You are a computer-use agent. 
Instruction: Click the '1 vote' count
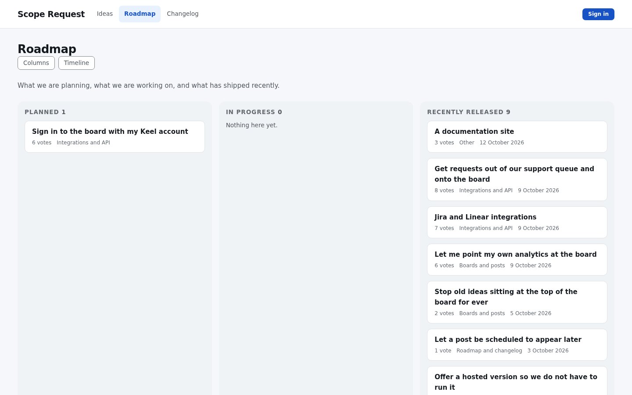point(443,351)
